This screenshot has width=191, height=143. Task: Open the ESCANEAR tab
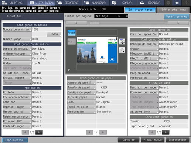point(150,3)
